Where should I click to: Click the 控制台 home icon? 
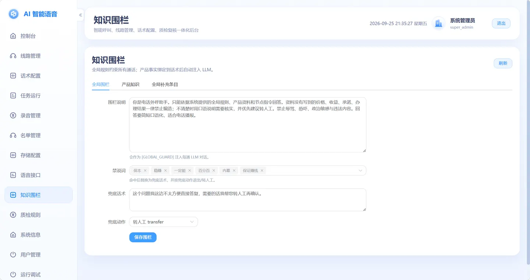pos(13,36)
